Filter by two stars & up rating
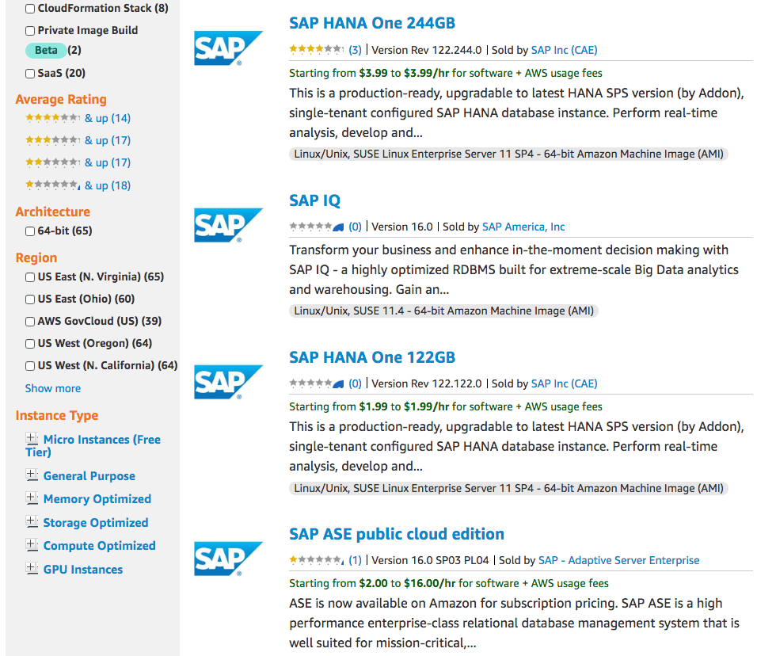The height and width of the screenshot is (656, 757). tap(78, 162)
